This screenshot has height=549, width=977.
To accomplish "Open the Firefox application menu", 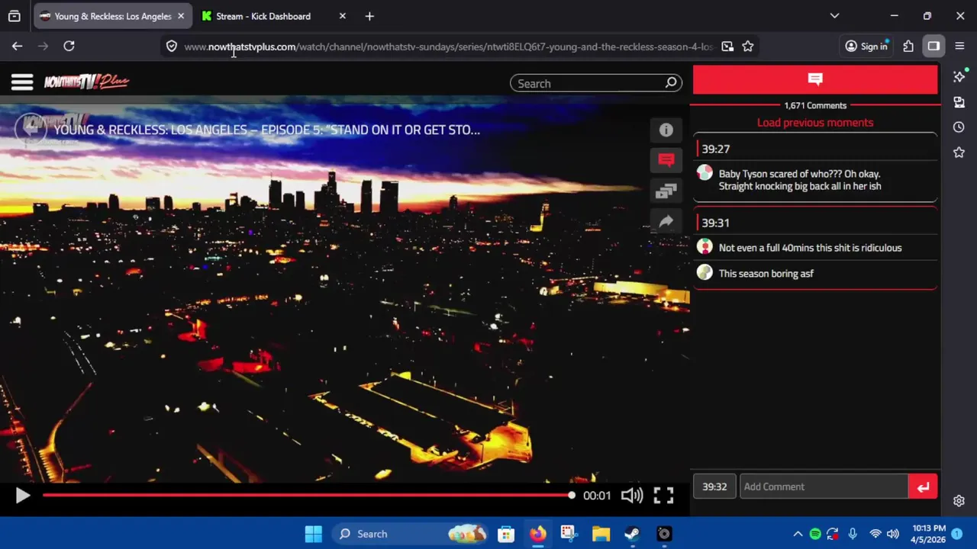I will [959, 47].
